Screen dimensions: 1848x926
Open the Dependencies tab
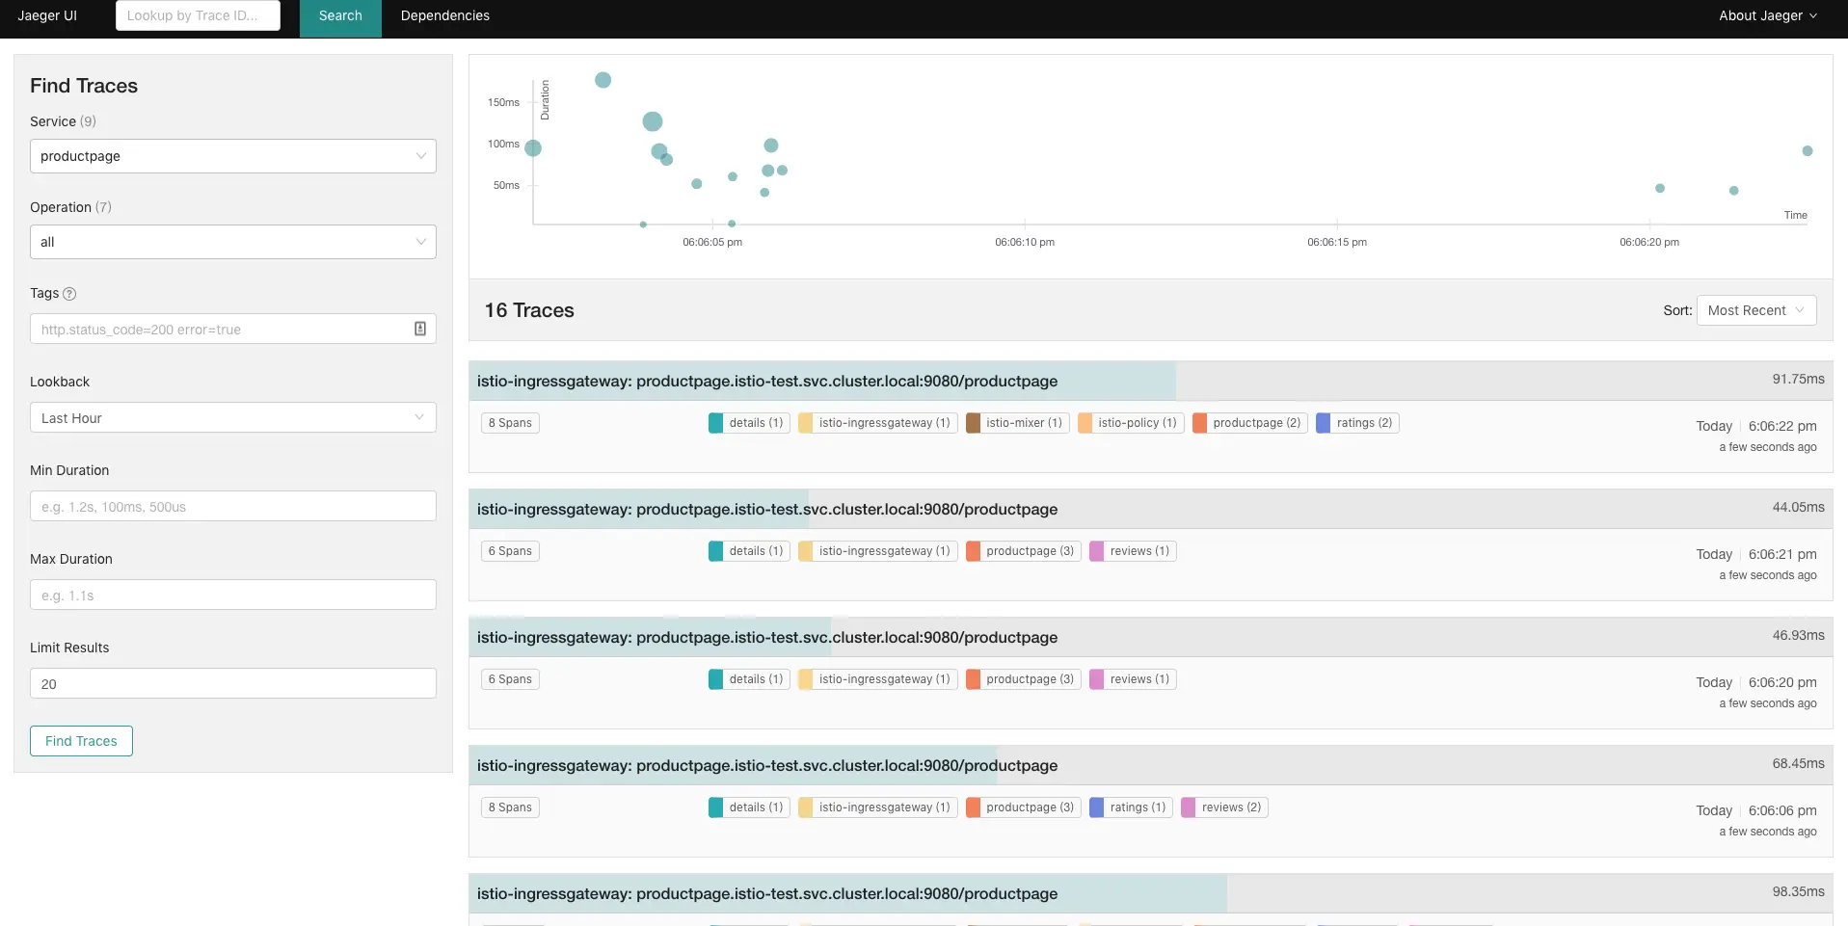[x=445, y=15]
